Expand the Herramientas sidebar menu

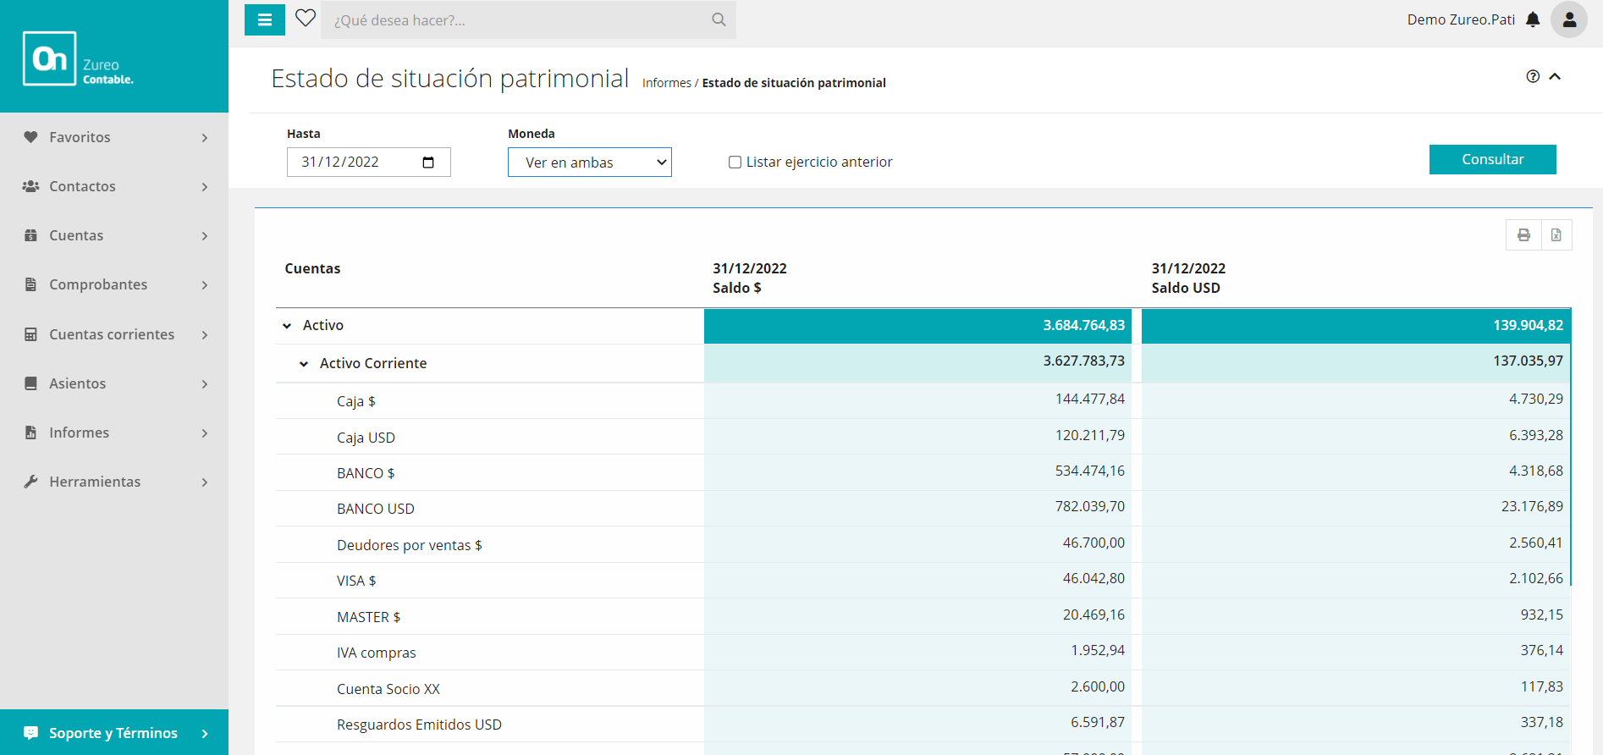(114, 482)
